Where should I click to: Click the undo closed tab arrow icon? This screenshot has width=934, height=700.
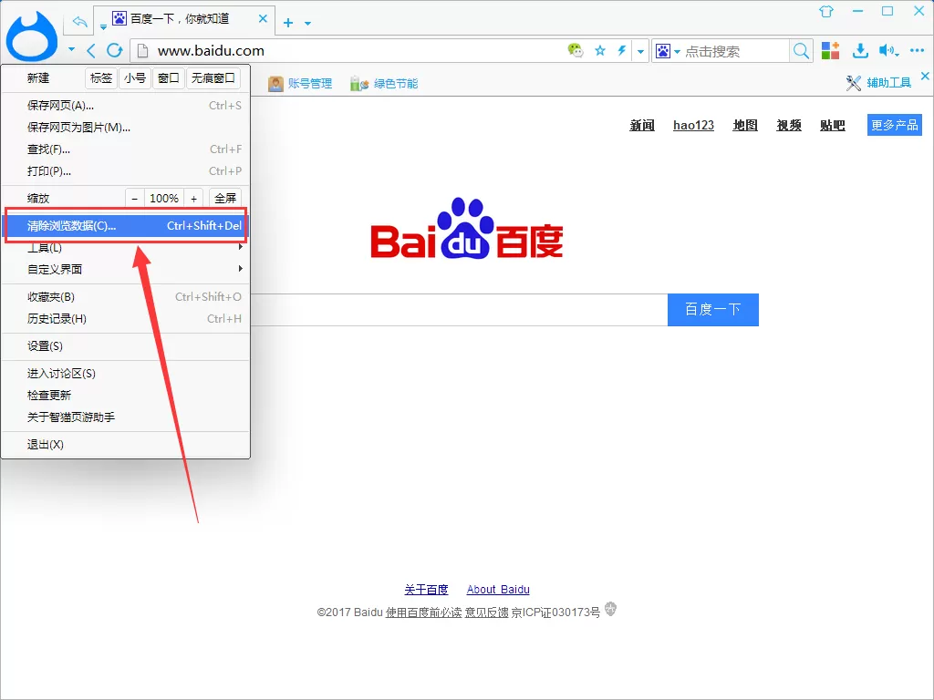(80, 22)
